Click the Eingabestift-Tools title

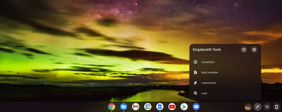point(207,50)
